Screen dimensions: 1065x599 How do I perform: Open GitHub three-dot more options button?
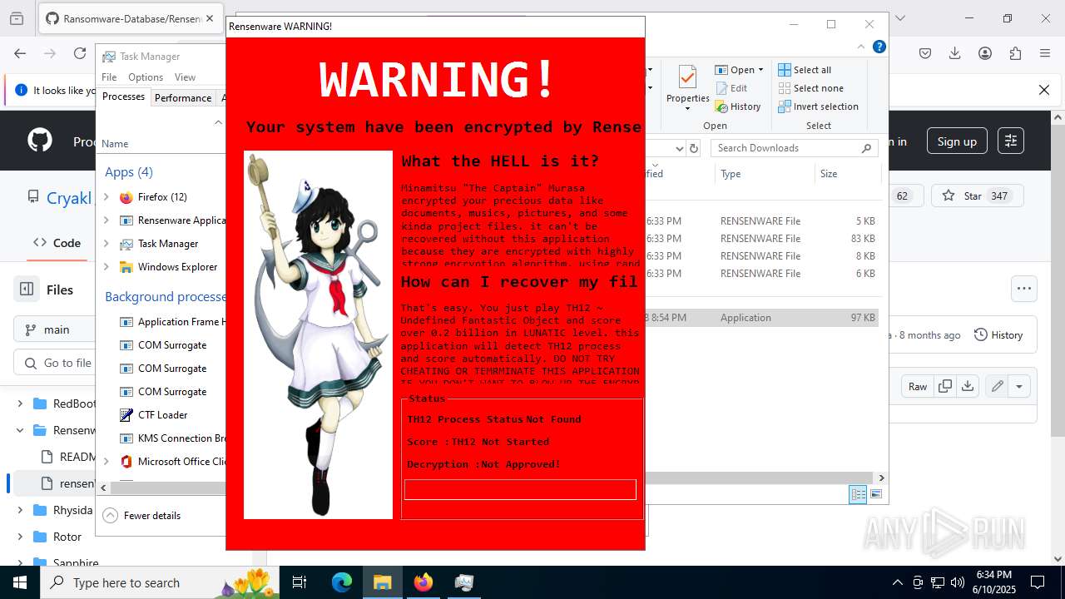click(x=1024, y=289)
